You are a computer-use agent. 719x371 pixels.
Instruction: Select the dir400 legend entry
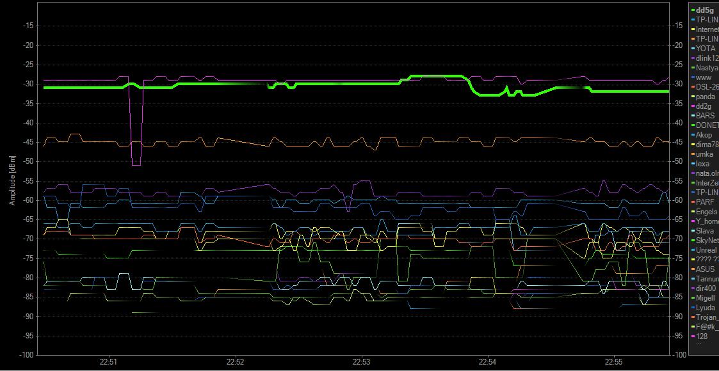click(x=704, y=288)
